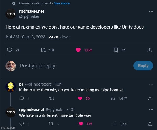Share the bl_ reply
Image resolution: width=157 pixels, height=130 pixels.
[x=150, y=98]
